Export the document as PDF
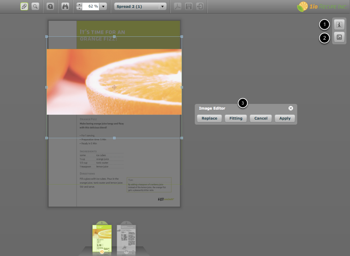The height and width of the screenshot is (256, 350). click(x=177, y=6)
